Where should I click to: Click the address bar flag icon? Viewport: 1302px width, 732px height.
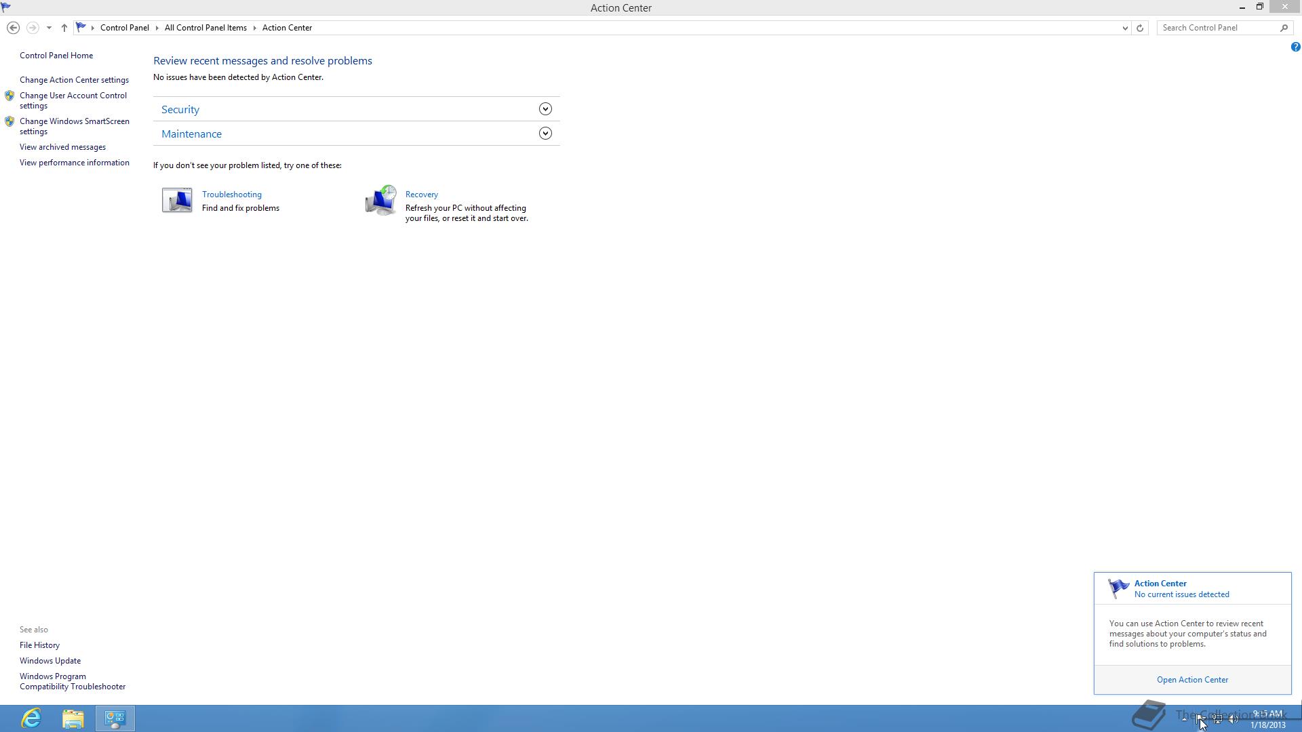[81, 28]
